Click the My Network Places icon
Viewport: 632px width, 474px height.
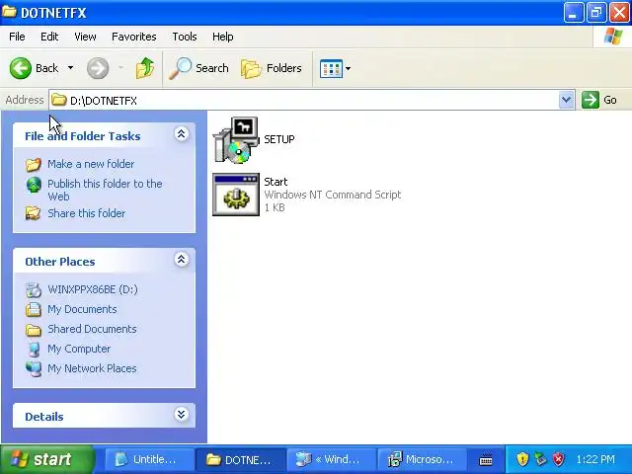(34, 368)
